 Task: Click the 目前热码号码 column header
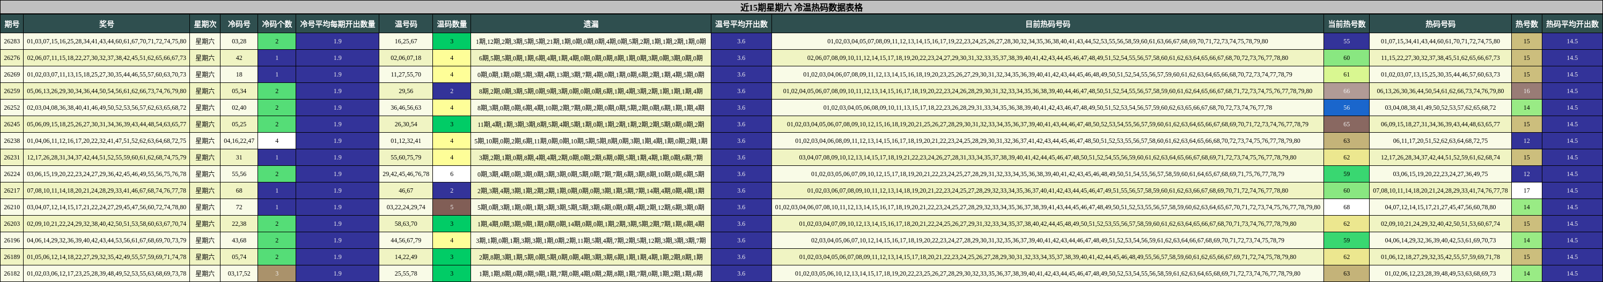(1047, 24)
